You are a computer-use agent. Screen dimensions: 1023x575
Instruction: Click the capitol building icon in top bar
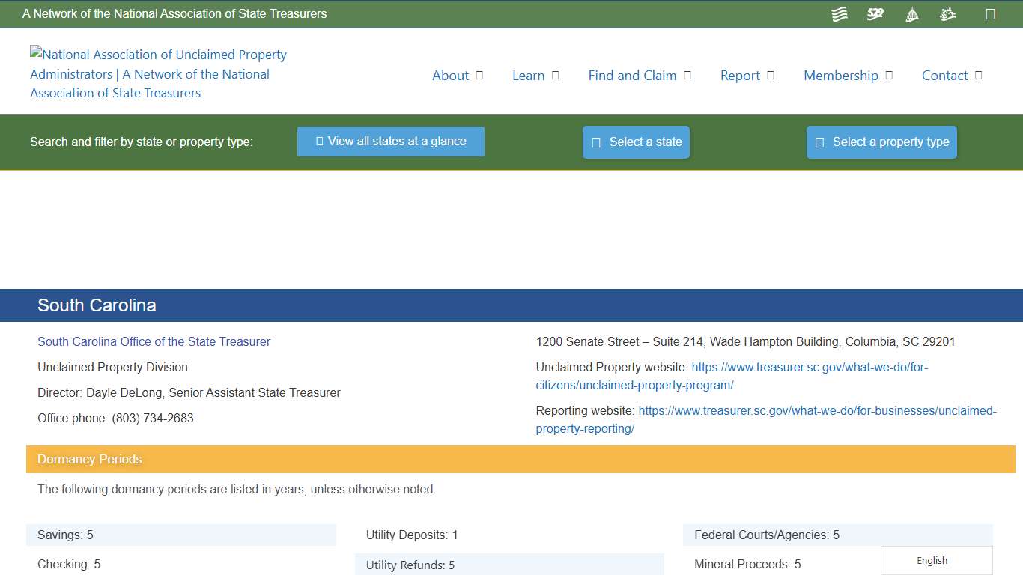[x=911, y=13]
